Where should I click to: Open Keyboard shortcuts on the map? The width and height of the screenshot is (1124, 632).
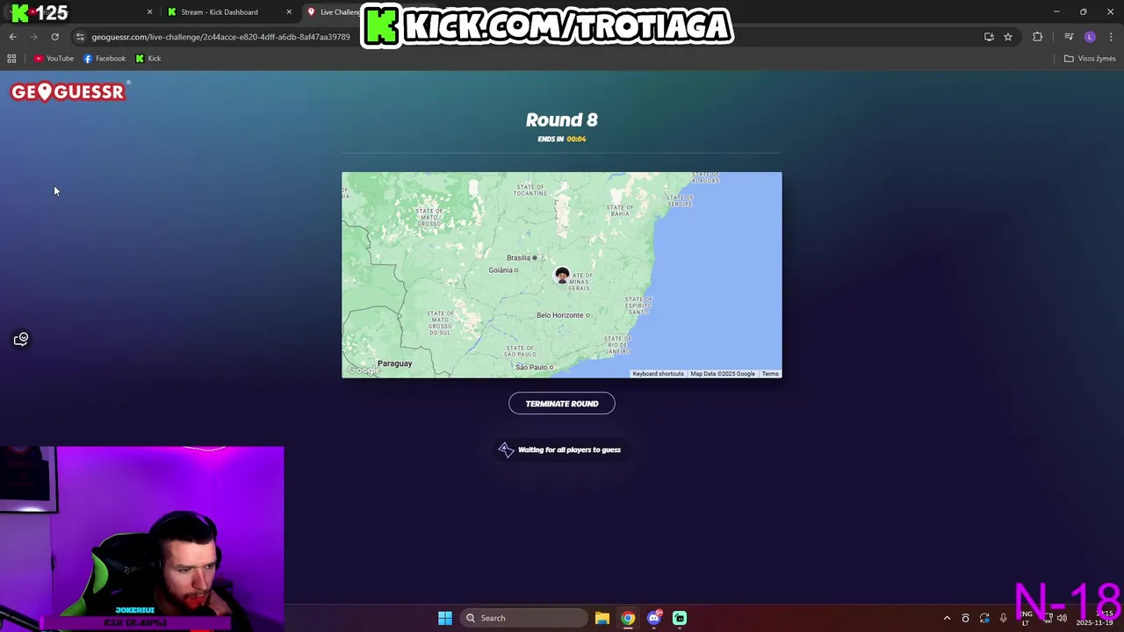coord(658,374)
